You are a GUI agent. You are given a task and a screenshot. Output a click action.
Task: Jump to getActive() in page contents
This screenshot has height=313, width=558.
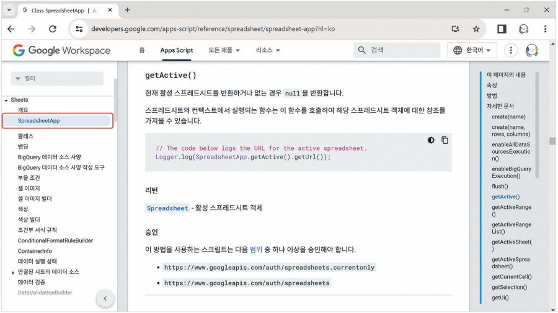(506, 196)
